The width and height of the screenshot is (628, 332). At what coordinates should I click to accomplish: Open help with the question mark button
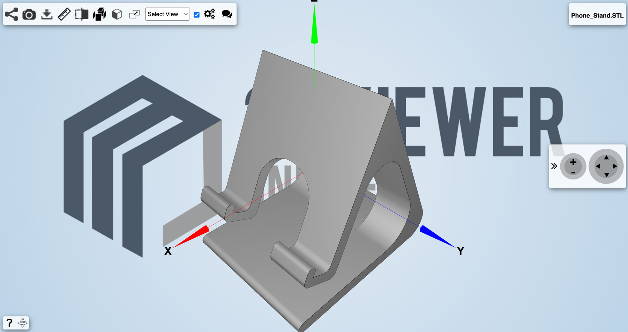pos(9,323)
